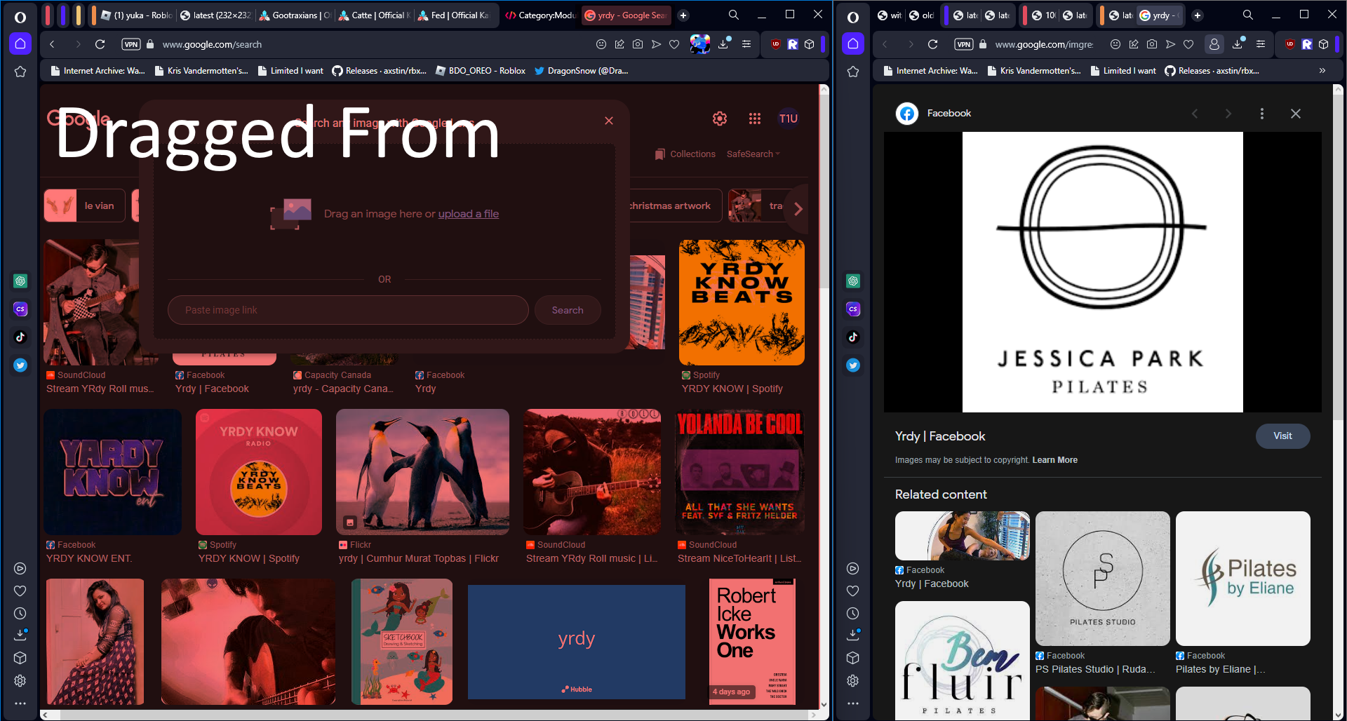The width and height of the screenshot is (1347, 721).
Task: Open Google account avatar T1U
Action: pos(789,119)
